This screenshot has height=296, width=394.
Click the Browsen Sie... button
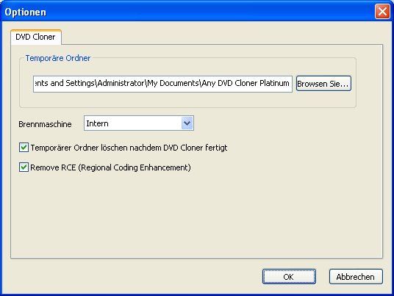click(323, 84)
